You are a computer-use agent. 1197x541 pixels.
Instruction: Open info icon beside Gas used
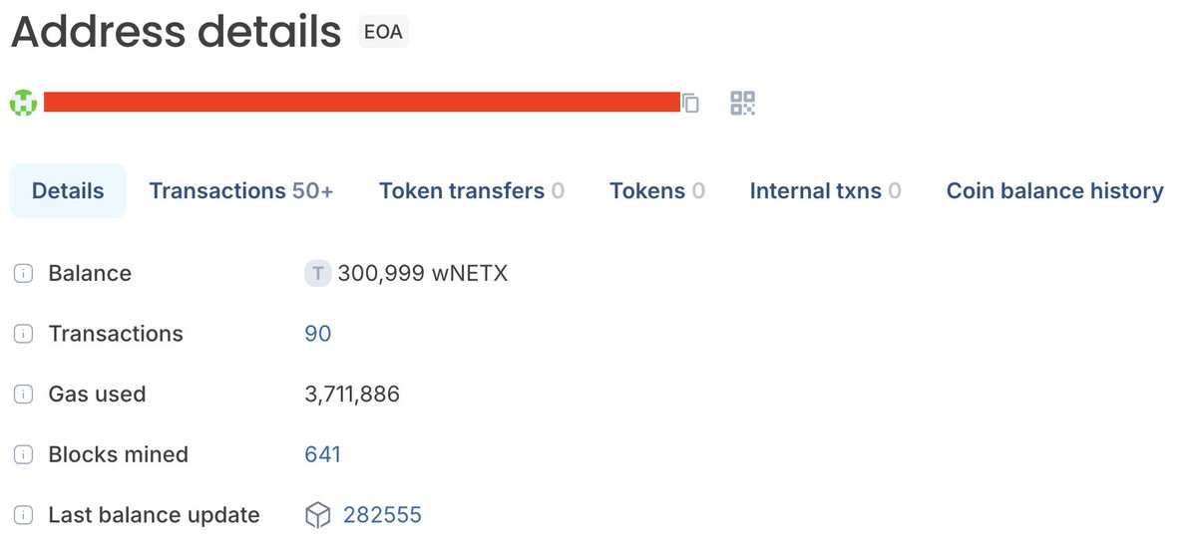(x=23, y=395)
